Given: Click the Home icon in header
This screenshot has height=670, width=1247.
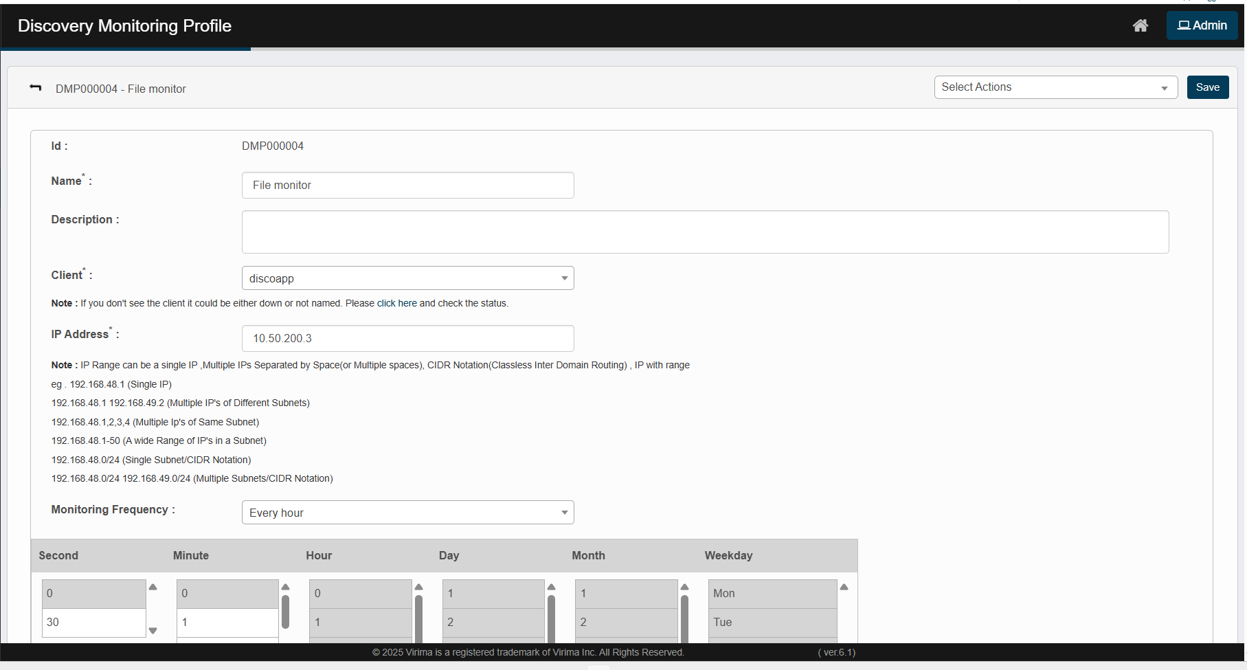Looking at the screenshot, I should coord(1140,25).
